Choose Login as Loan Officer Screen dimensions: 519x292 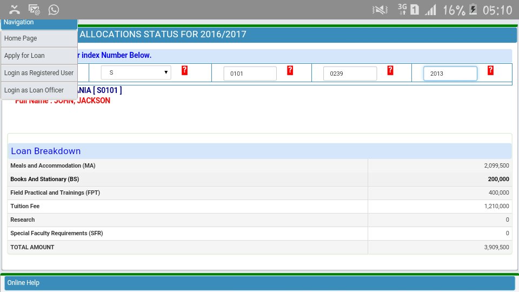click(x=39, y=90)
